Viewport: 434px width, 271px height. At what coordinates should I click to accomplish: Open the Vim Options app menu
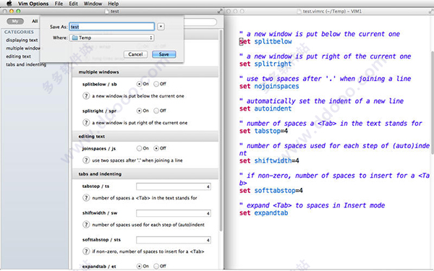(x=33, y=4)
